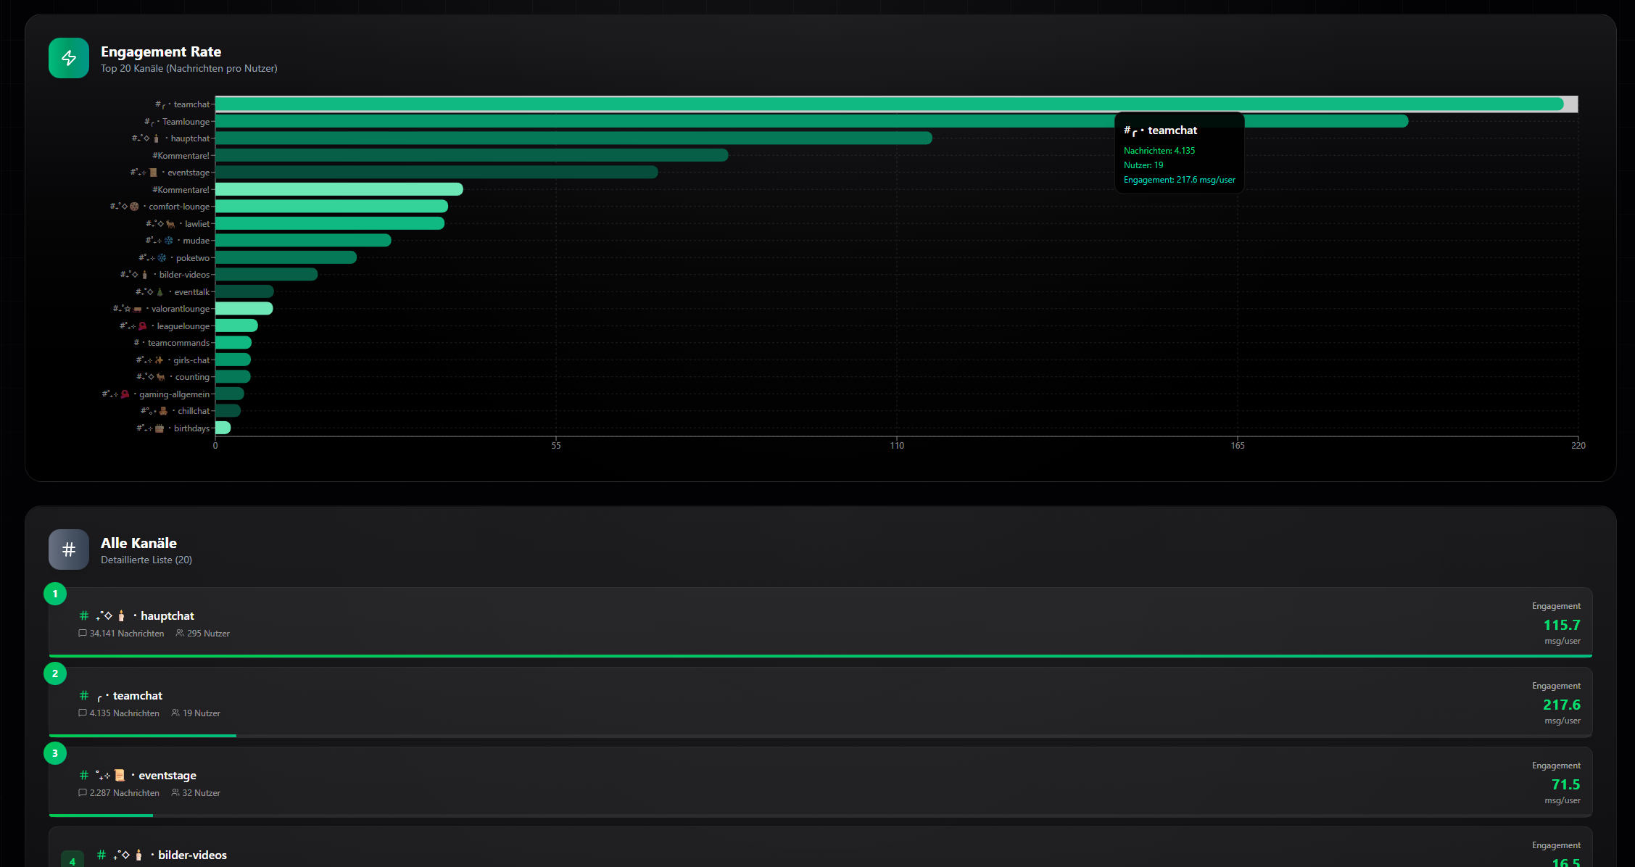Click message bubble icon beside 34.141 Nachrichten
Viewport: 1635px width, 867px height.
(x=83, y=634)
